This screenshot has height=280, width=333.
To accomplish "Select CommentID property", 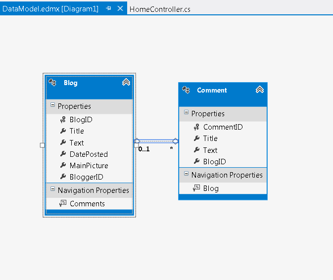I will pos(223,127).
